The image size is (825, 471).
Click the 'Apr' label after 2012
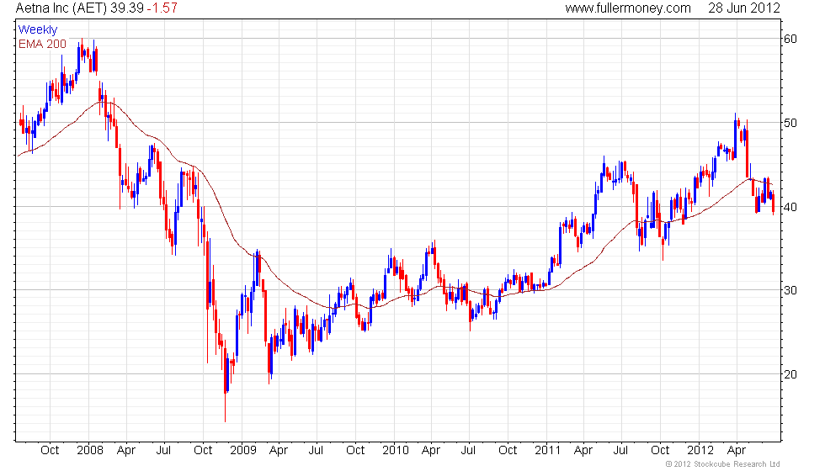point(736,451)
